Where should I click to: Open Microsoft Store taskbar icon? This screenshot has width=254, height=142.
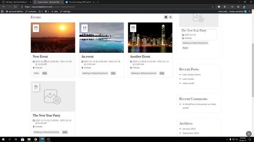(x=23, y=139)
